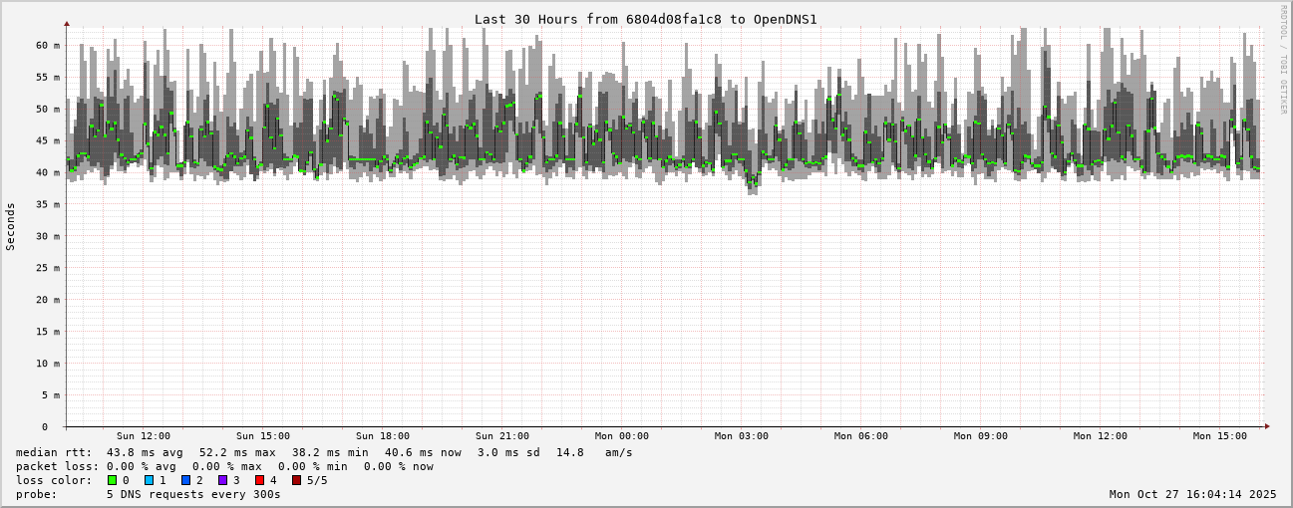Click the red arrow atop the Y axis
This screenshot has width=1293, height=508.
(67, 23)
